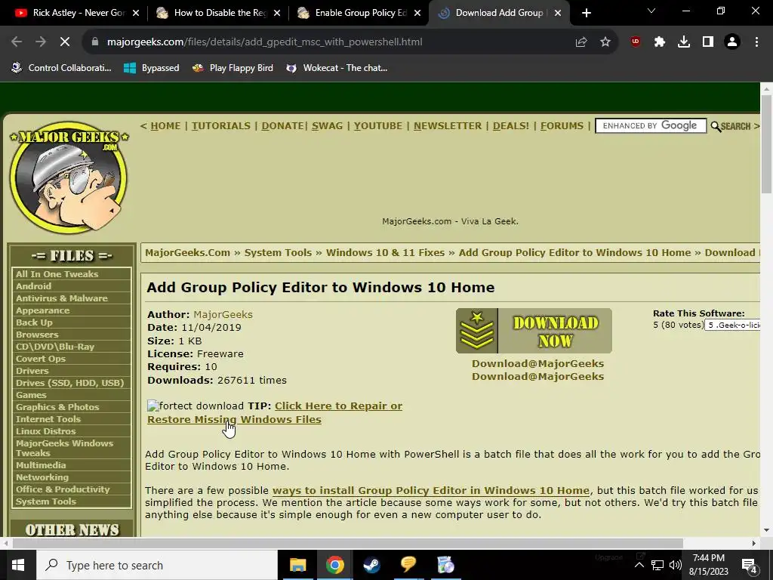This screenshot has width=773, height=580.
Task: Open DONATE in the site menu
Action: pyautogui.click(x=282, y=126)
